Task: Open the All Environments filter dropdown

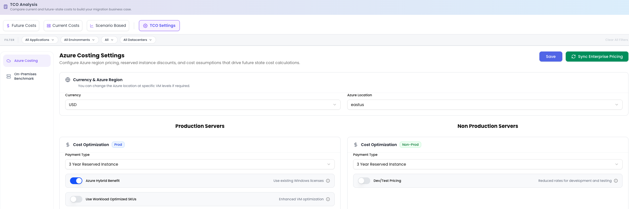Action: (80, 40)
